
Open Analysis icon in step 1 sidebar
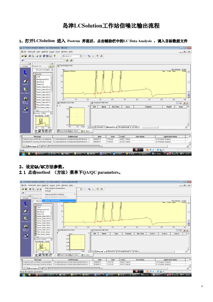pos(25,82)
